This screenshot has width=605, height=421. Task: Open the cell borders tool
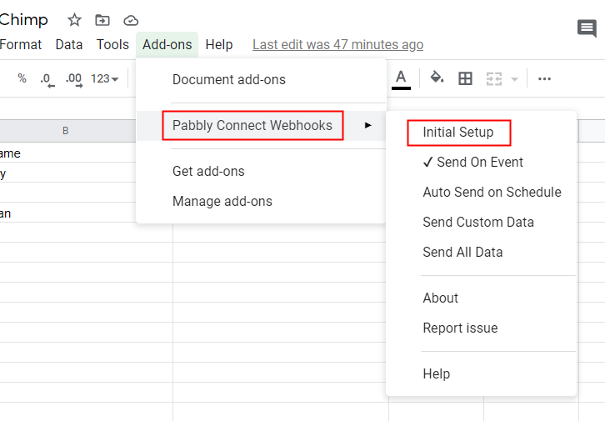(x=466, y=78)
